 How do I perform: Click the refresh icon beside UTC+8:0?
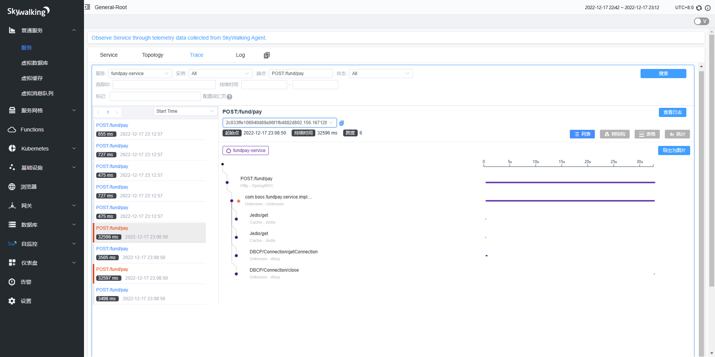click(699, 8)
